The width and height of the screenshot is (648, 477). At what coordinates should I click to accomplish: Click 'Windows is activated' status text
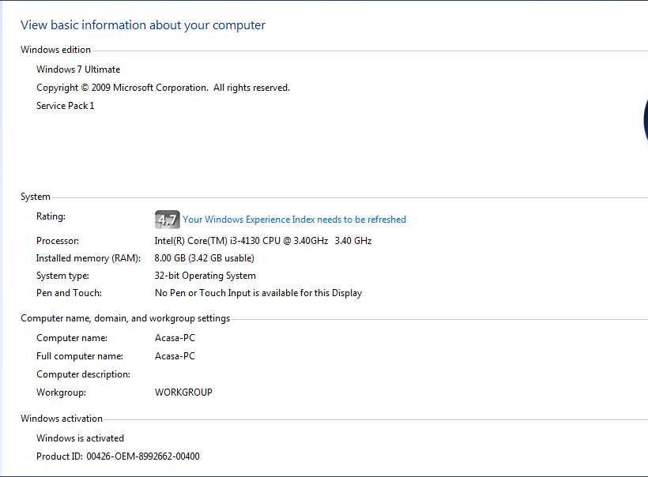pos(80,438)
